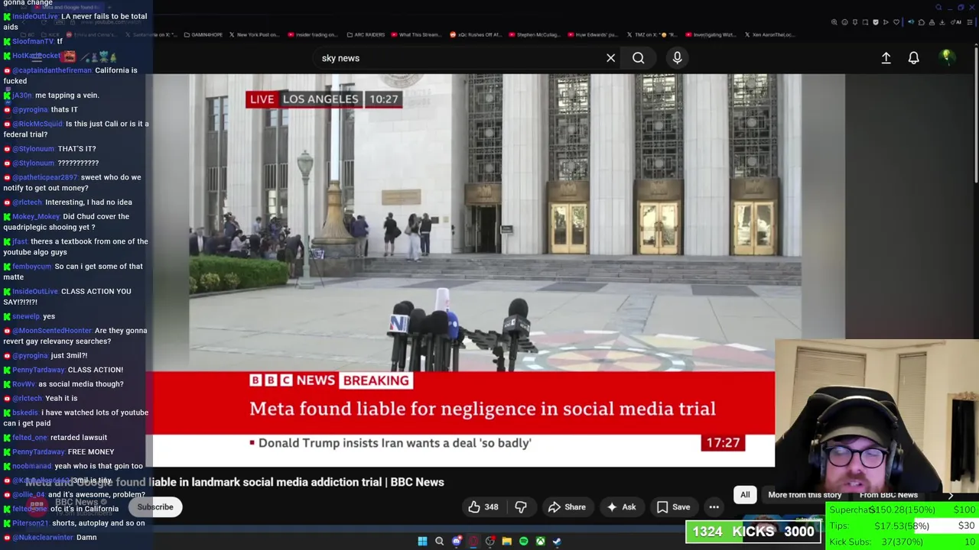
Task: Click the Kick Subs goal row
Action: pos(903,542)
